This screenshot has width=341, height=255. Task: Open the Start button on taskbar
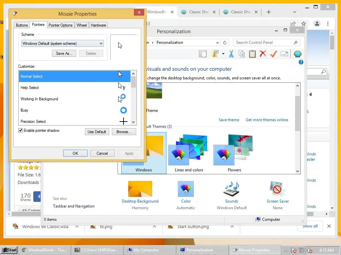coord(9,250)
